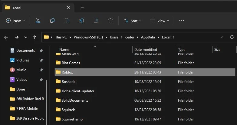Open 269 Disable Roblc sidebar folder
Screen dimensions: 237x125
(x=27, y=118)
